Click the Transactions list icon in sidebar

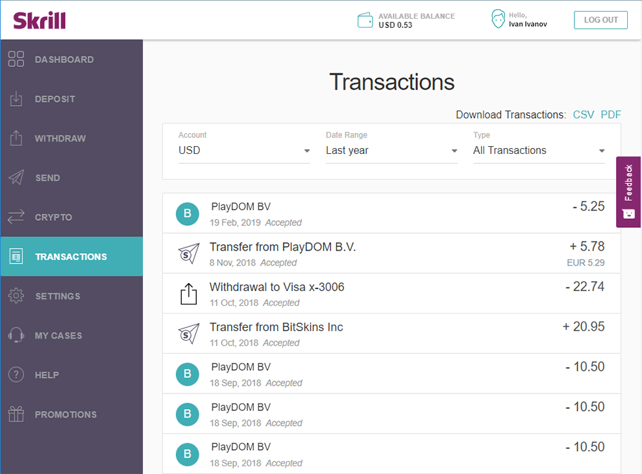pyautogui.click(x=16, y=256)
